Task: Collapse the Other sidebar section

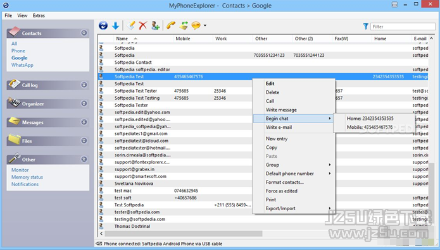Action: [x=84, y=159]
